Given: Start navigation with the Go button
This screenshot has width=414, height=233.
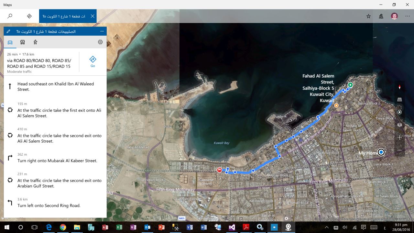Looking at the screenshot, I should [x=93, y=61].
